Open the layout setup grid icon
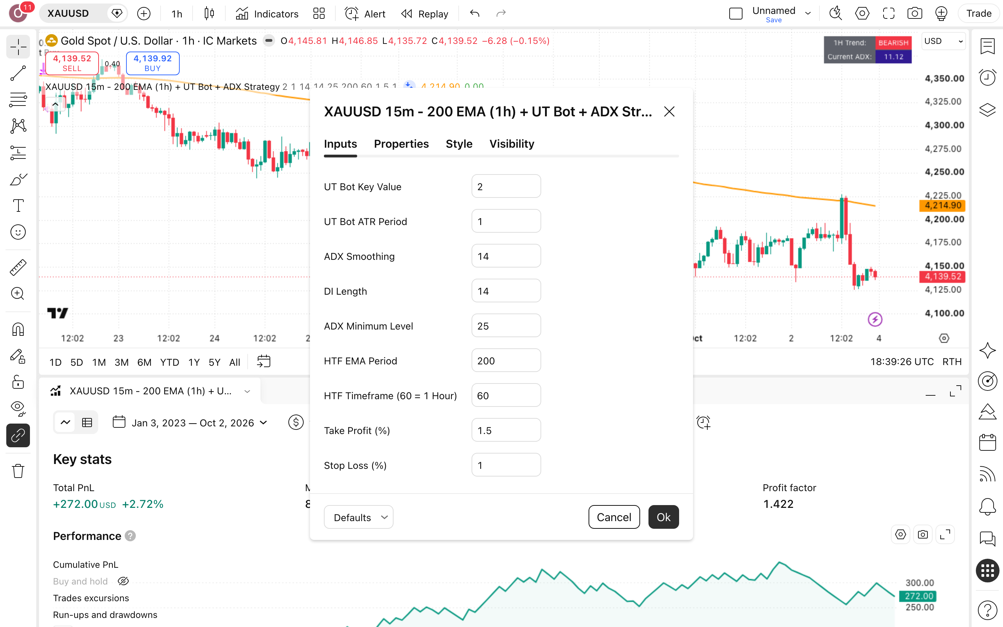1003x627 pixels. (319, 14)
